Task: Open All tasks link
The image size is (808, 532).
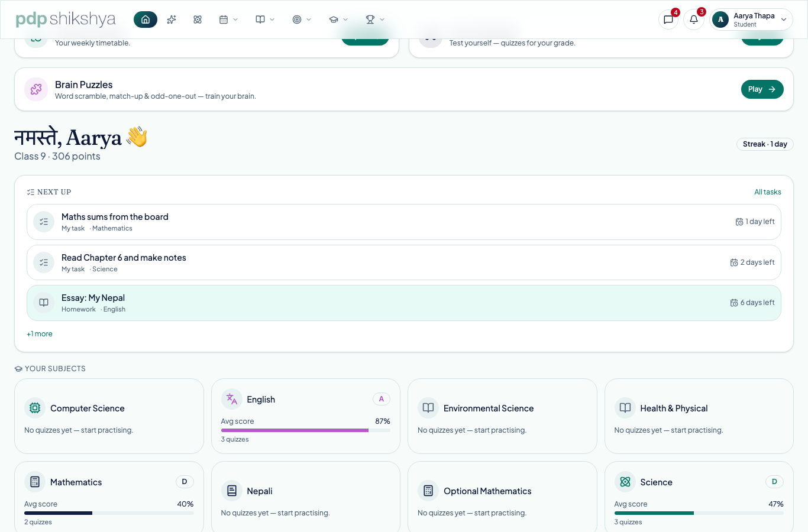Action: tap(768, 192)
